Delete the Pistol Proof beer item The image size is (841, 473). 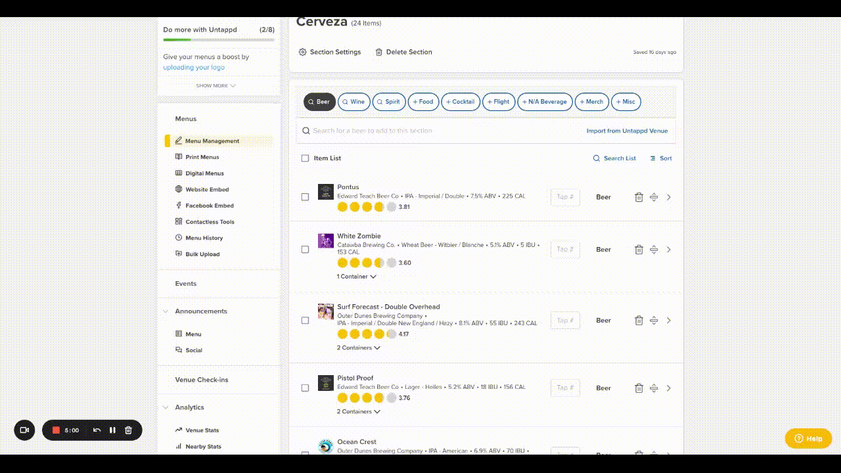[x=639, y=388]
